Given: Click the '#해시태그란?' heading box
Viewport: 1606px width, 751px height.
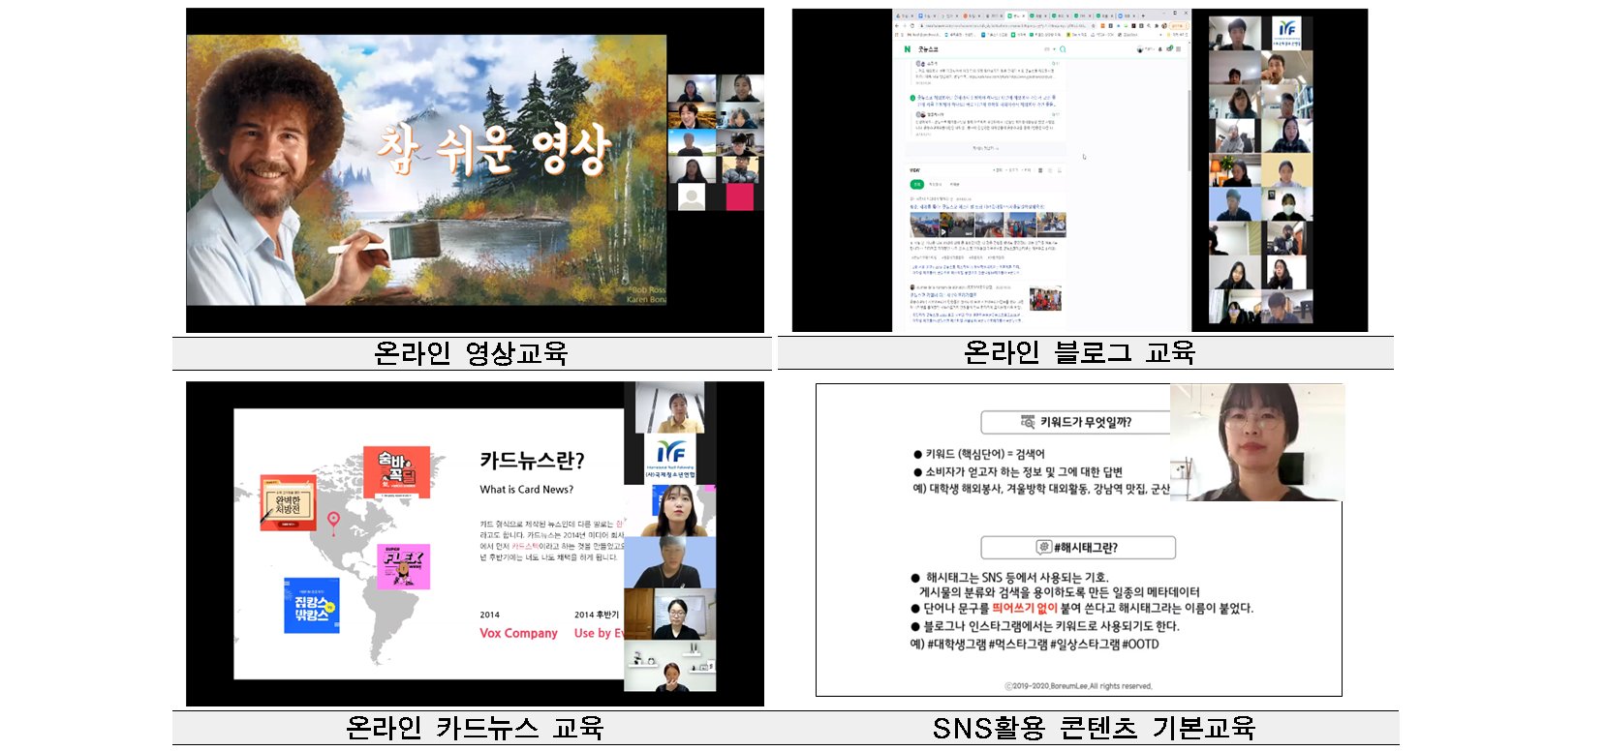Looking at the screenshot, I should [1078, 548].
